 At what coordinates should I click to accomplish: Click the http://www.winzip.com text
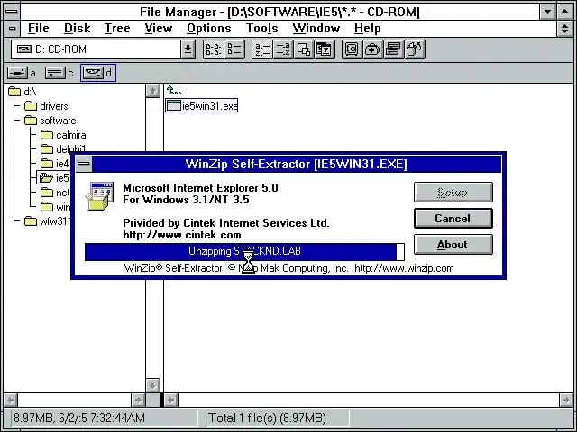point(404,268)
